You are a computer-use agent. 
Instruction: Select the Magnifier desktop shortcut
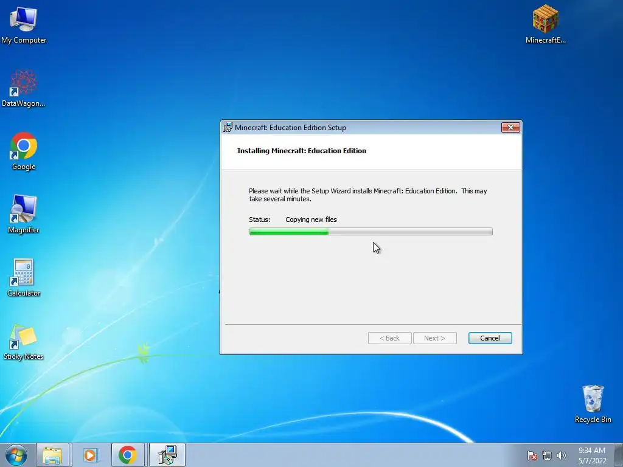coord(24,215)
